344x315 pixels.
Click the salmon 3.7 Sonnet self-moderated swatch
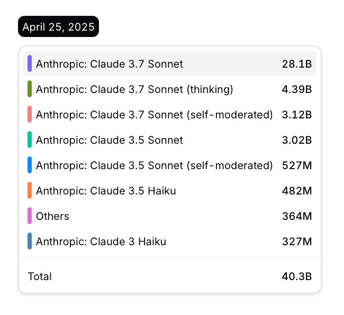click(x=30, y=115)
